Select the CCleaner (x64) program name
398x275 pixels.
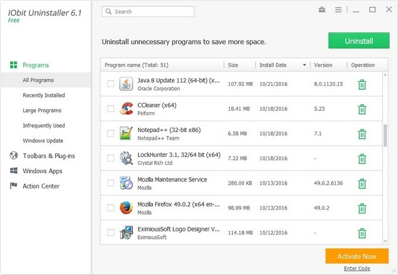click(x=157, y=105)
